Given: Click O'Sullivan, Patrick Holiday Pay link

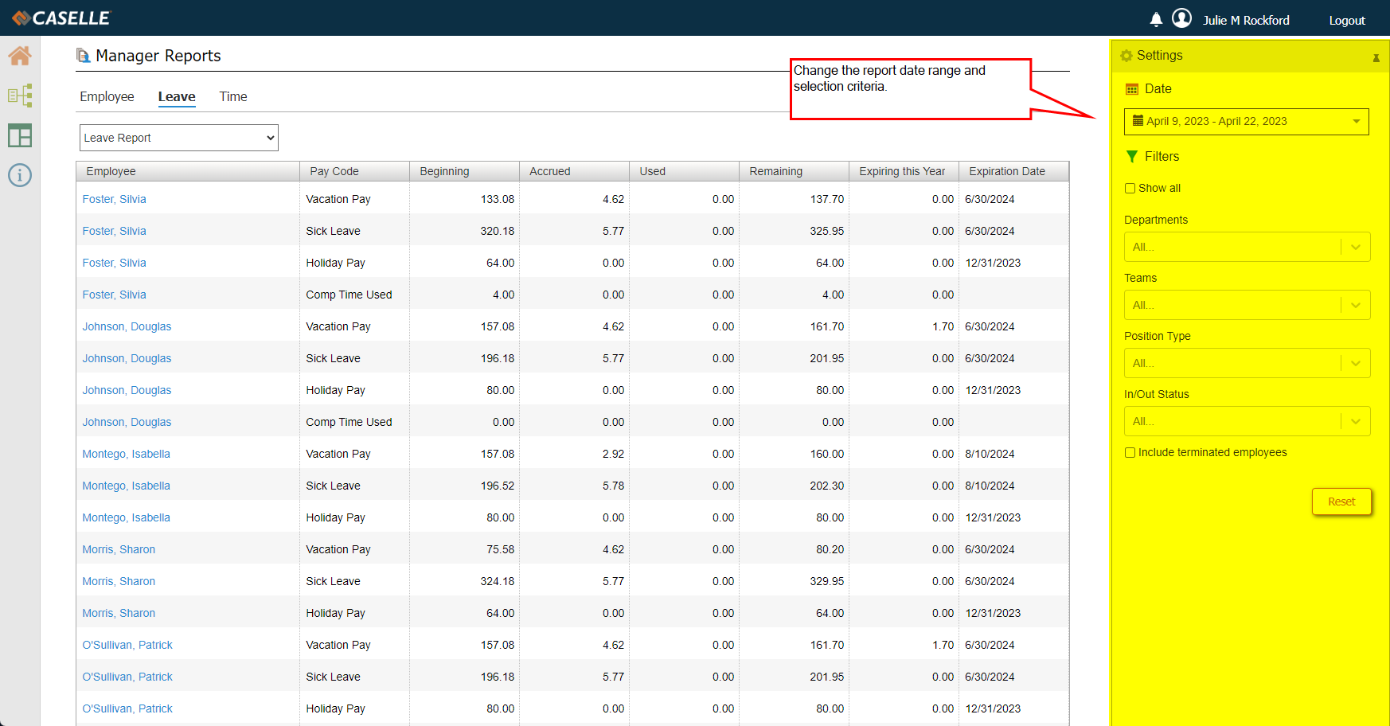Looking at the screenshot, I should click(127, 708).
